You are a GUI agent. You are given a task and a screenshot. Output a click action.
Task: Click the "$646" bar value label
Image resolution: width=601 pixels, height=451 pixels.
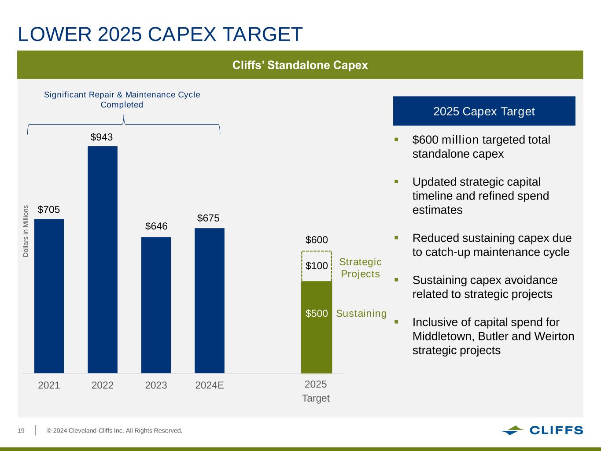pos(156,226)
